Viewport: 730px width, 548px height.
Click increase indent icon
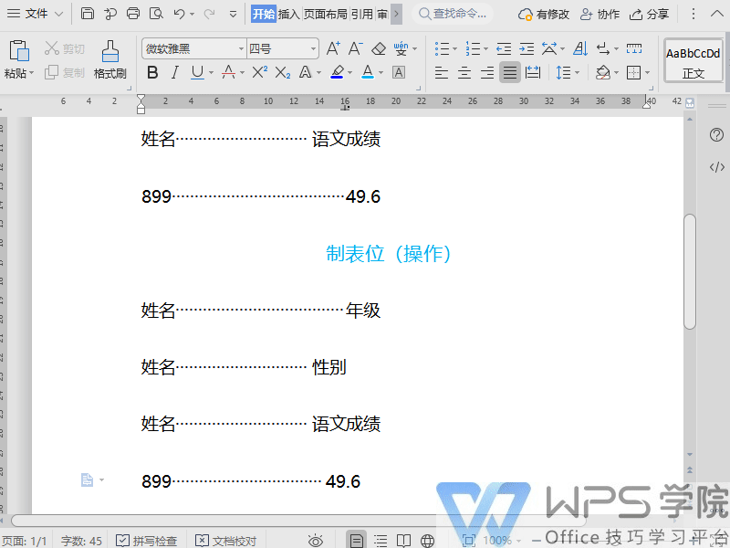pos(527,48)
